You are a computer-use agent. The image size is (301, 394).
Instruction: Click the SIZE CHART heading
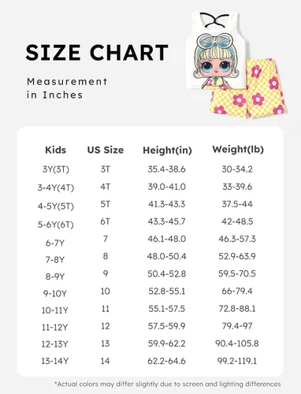[x=97, y=53]
